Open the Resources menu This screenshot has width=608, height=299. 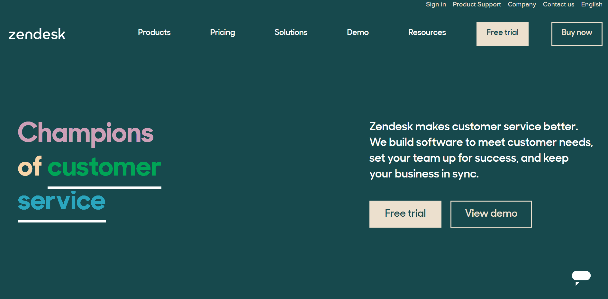[x=427, y=32]
